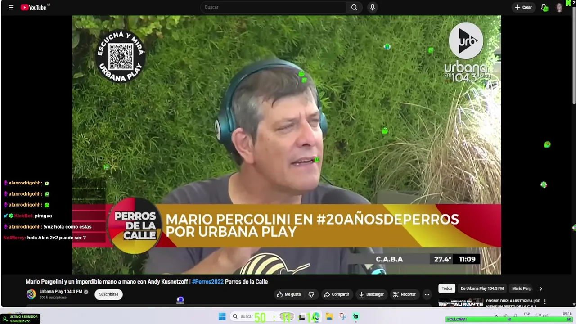
Task: Open the #Perros2022 hashtag link
Action: [x=207, y=282]
